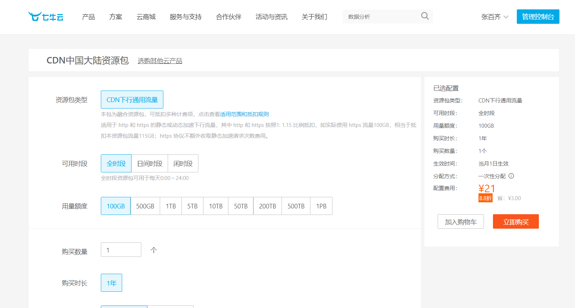This screenshot has height=308, width=575.
Task: Open the 产品 menu
Action: 88,17
